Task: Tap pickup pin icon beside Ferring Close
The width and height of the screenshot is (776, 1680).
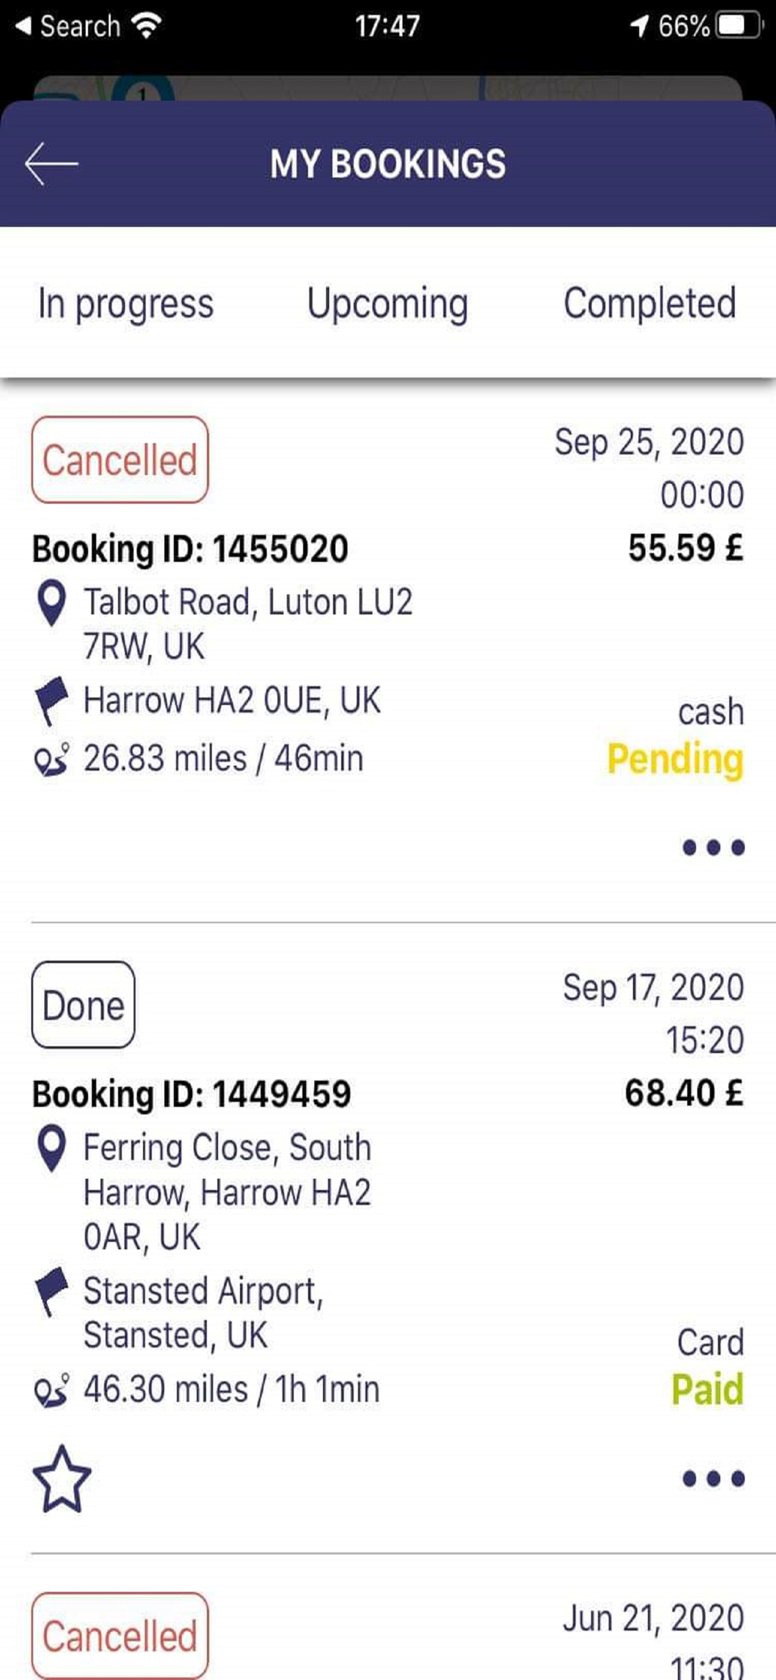Action: click(x=51, y=1148)
